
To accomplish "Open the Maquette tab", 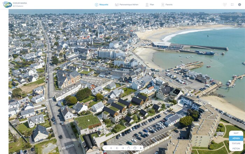I will 101,5.
